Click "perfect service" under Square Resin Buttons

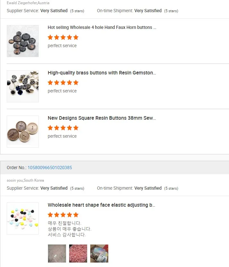[62, 136]
